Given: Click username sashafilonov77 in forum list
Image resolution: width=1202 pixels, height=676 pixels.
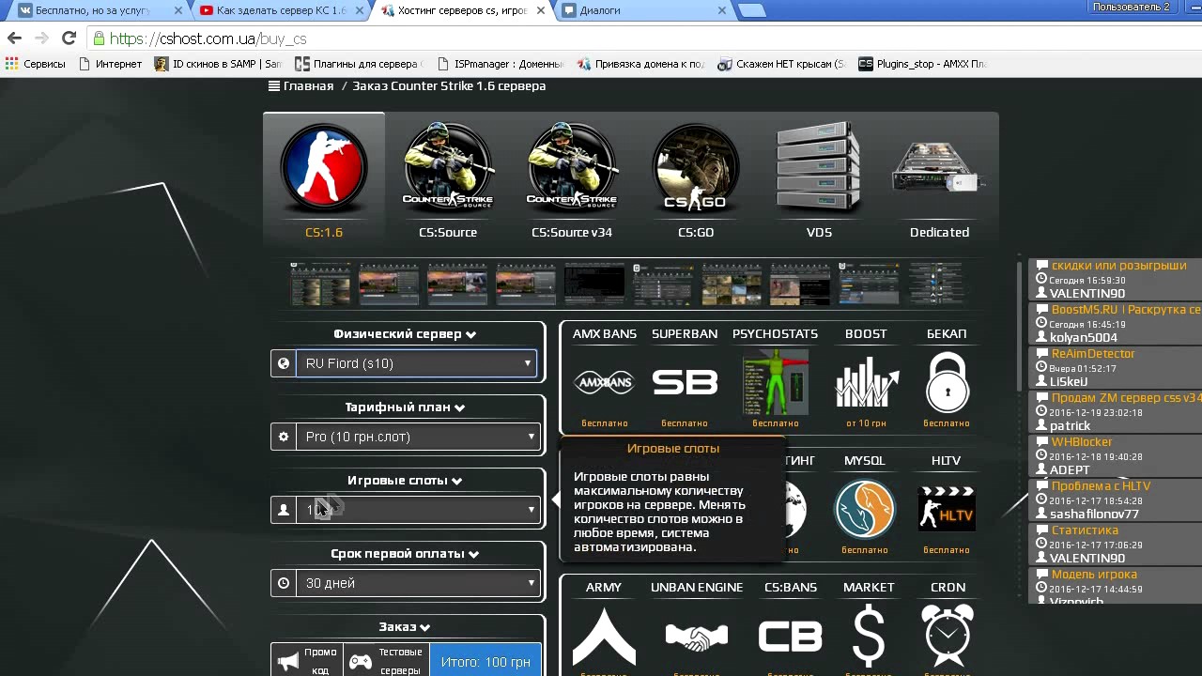Looking at the screenshot, I should (1094, 514).
